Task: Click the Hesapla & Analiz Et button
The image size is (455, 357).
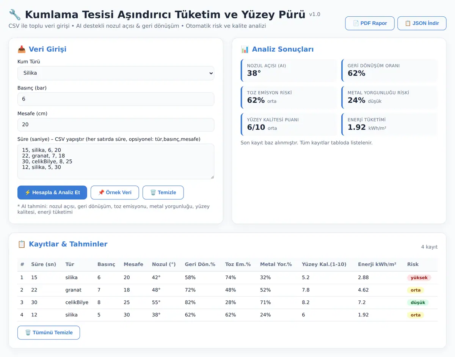Action: point(52,192)
